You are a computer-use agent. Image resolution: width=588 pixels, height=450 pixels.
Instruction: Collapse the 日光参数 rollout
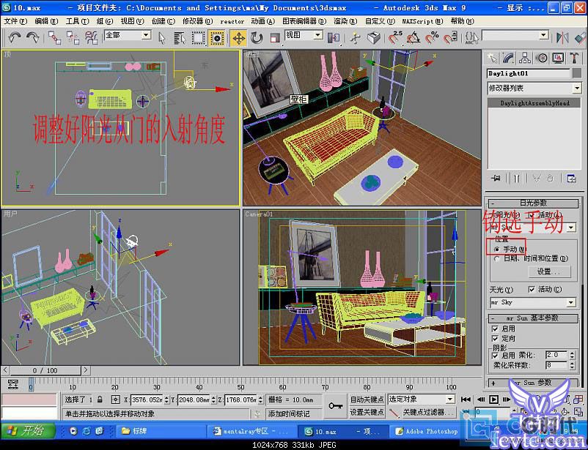534,203
